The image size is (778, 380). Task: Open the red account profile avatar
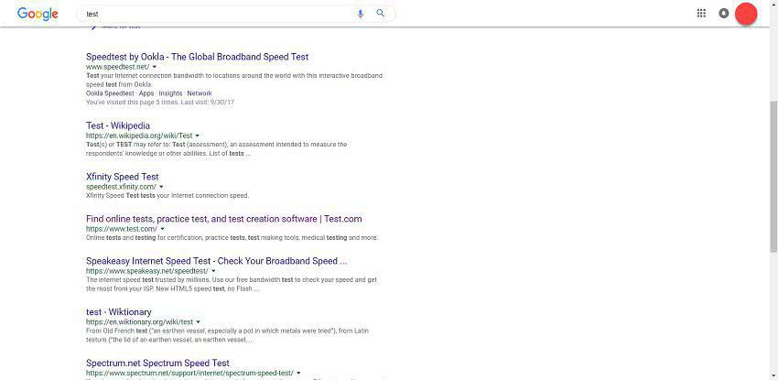[746, 14]
